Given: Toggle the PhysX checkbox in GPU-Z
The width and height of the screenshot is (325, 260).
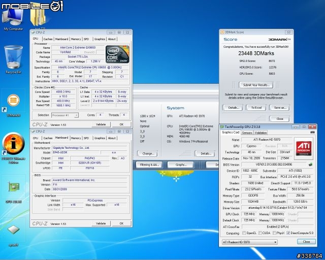Looking at the screenshot, I should [274, 233].
